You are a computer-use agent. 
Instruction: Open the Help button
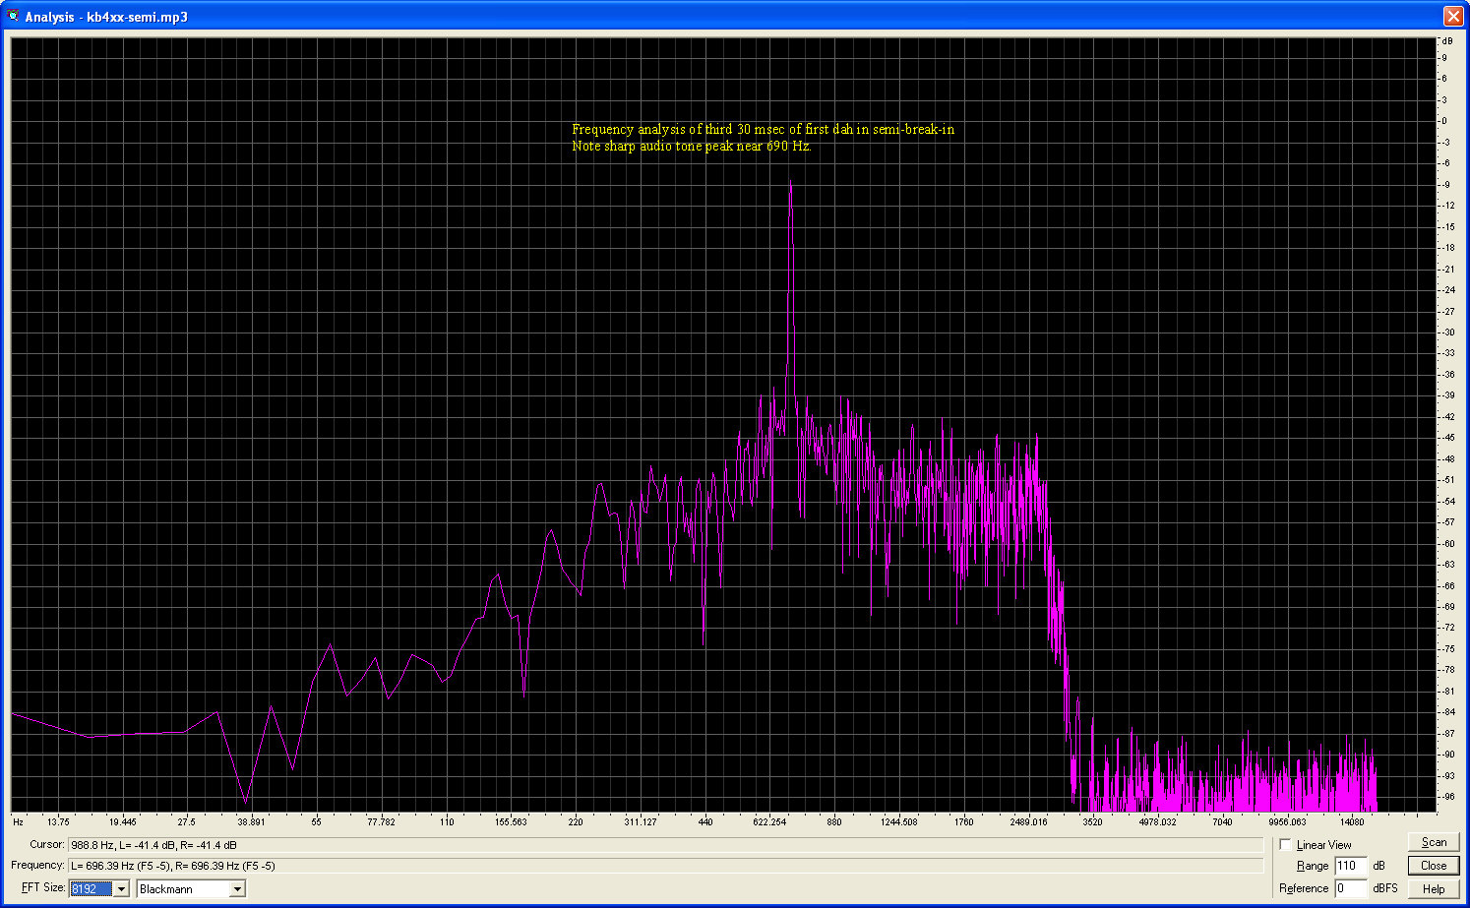click(1434, 889)
